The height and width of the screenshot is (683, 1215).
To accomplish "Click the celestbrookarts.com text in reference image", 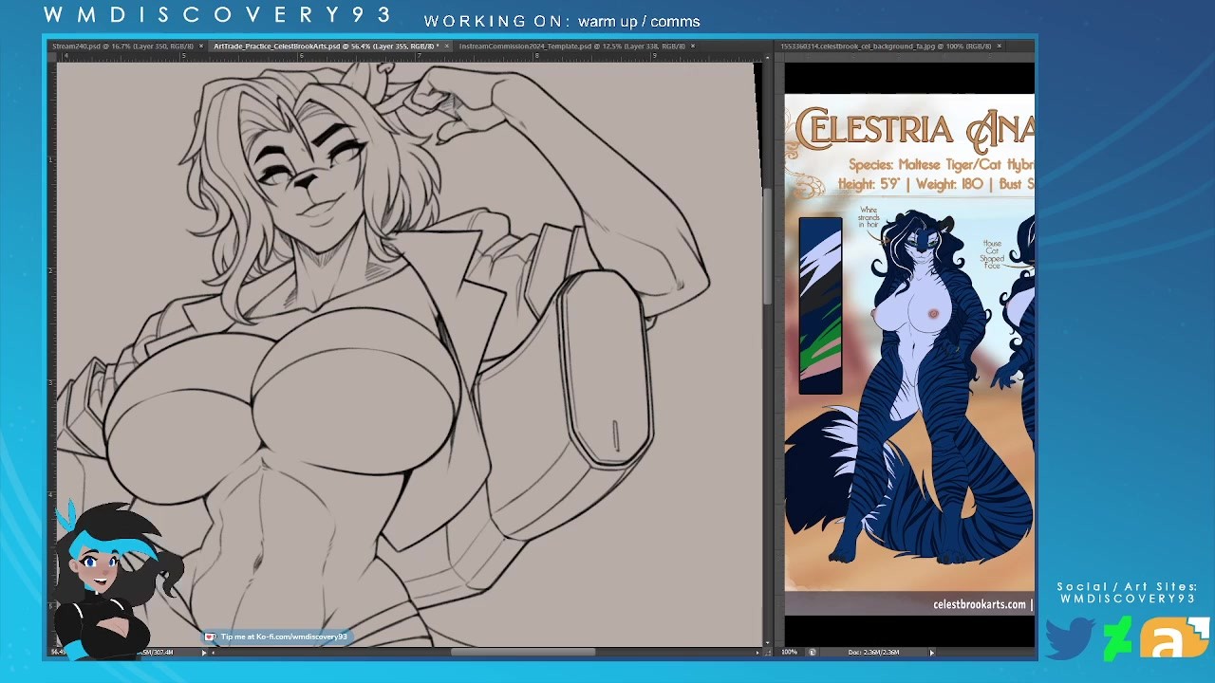I will [979, 604].
